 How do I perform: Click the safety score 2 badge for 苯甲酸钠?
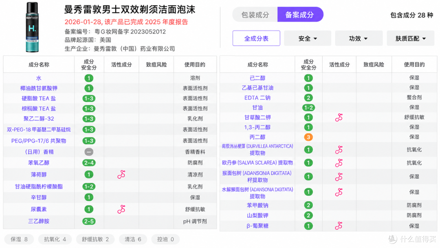[x=308, y=205]
